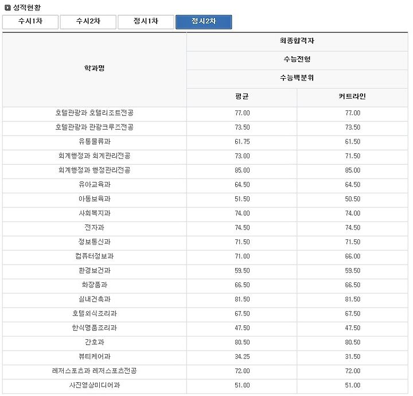Click the 61.50 cutline for 유통물류과

click(x=352, y=142)
